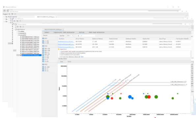Toggle the MTE1 checkbox
Viewport: 196px width, 118px height.
(x=43, y=38)
